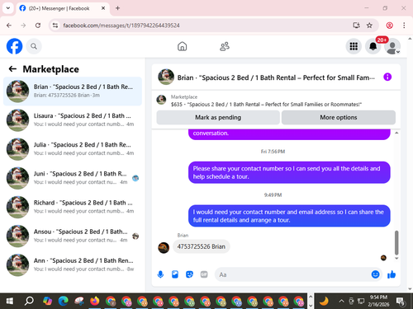Image resolution: width=413 pixels, height=309 pixels.
Task: Click Brian's header avatar
Action: (x=166, y=77)
